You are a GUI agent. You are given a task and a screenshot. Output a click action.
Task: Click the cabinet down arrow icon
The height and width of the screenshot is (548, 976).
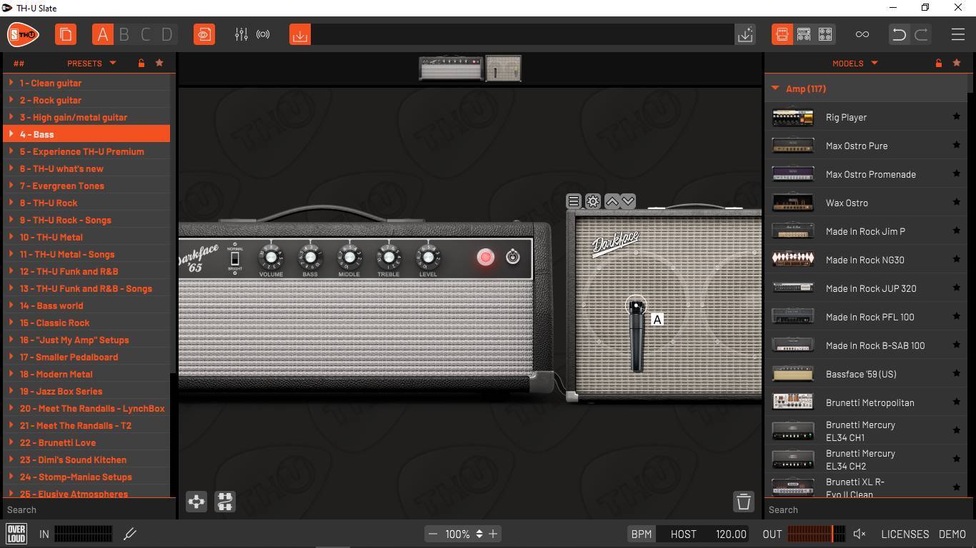628,201
